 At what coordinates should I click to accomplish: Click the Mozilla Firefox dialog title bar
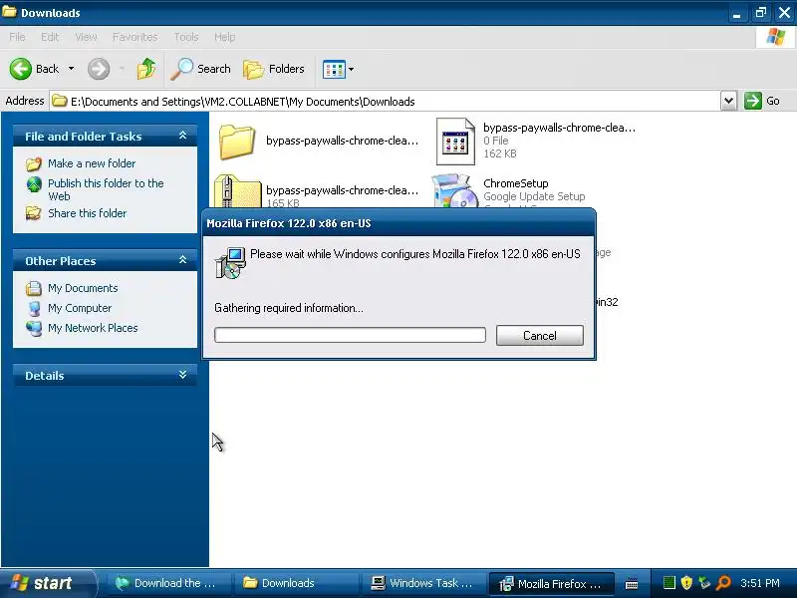[399, 223]
